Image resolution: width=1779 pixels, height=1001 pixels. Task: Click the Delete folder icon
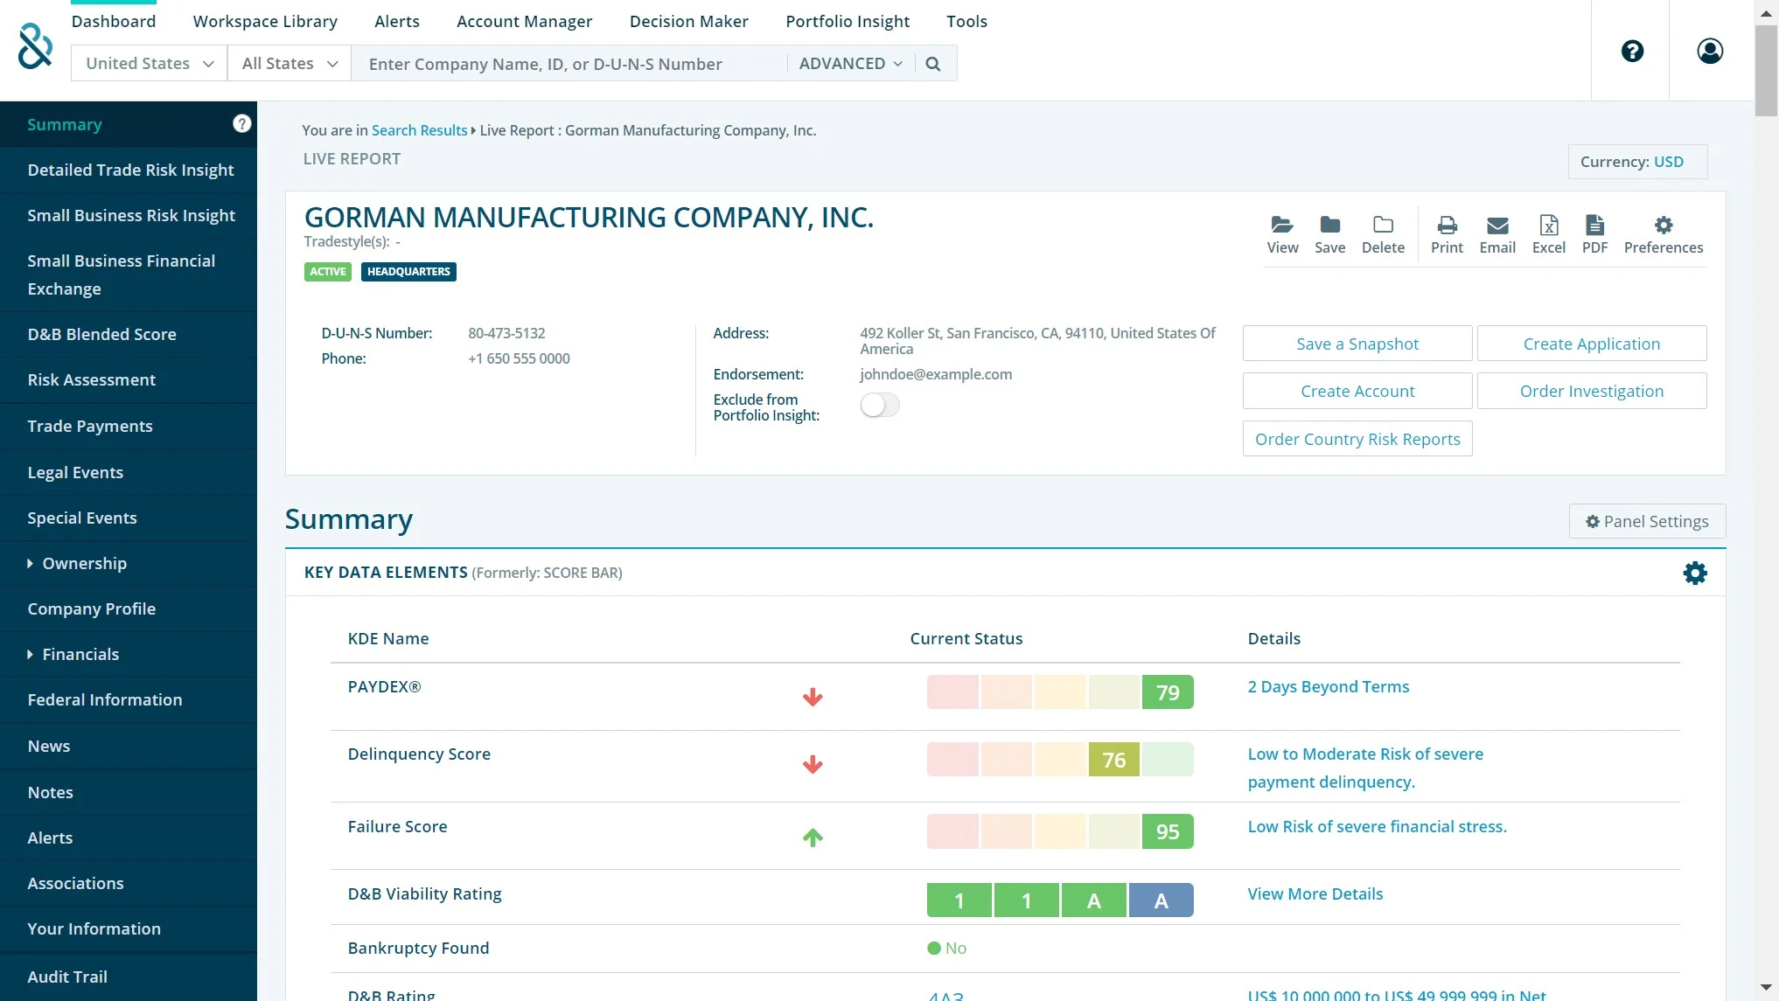(x=1383, y=225)
